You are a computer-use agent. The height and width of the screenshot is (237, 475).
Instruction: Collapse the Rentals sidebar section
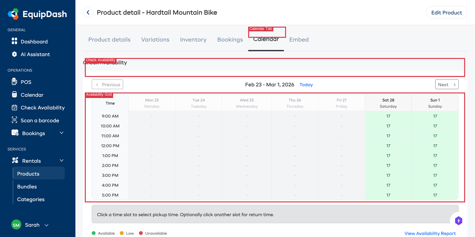[61, 160]
